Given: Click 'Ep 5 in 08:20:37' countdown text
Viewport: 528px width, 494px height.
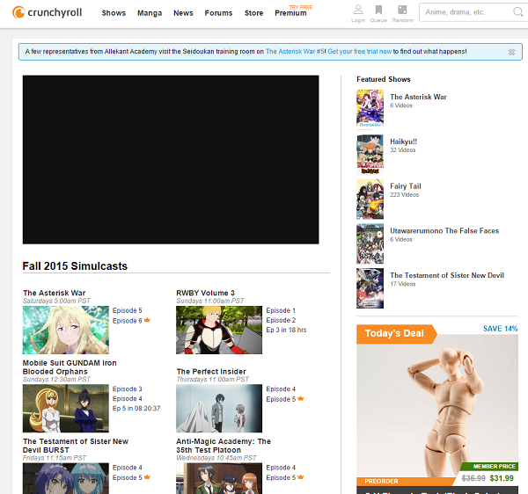Looking at the screenshot, I should click(x=136, y=408).
